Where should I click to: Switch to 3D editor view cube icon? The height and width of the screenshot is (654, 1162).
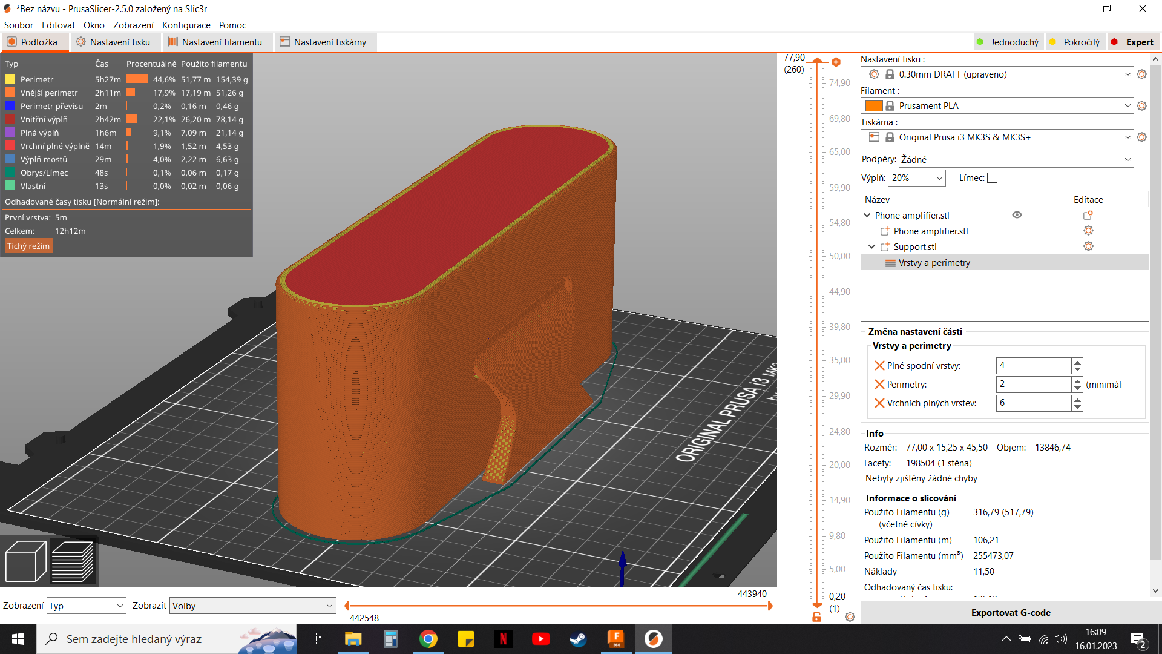(25, 561)
